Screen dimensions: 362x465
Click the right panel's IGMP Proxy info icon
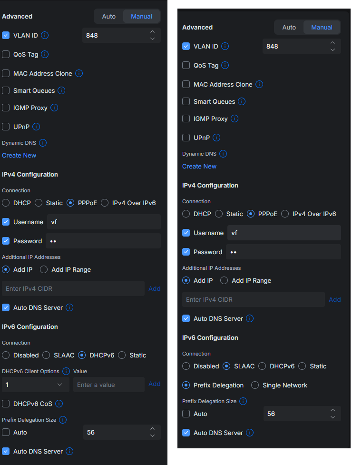tap(235, 119)
